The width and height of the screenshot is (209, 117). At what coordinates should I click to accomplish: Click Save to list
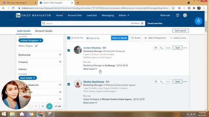(x=93, y=38)
